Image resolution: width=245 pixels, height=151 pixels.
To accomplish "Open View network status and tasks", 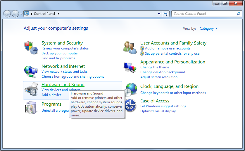I will pos(64,72).
